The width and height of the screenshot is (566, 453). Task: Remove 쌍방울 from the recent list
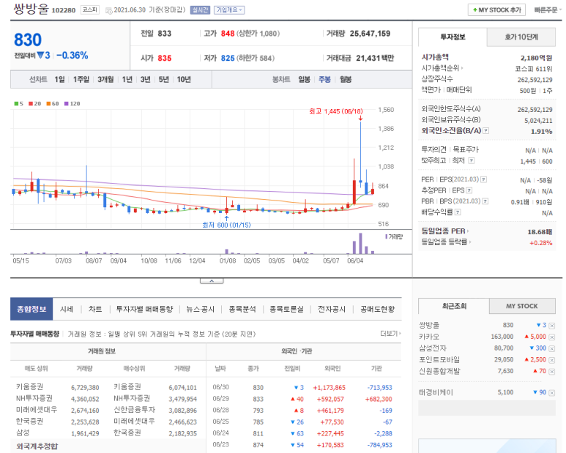[552, 325]
